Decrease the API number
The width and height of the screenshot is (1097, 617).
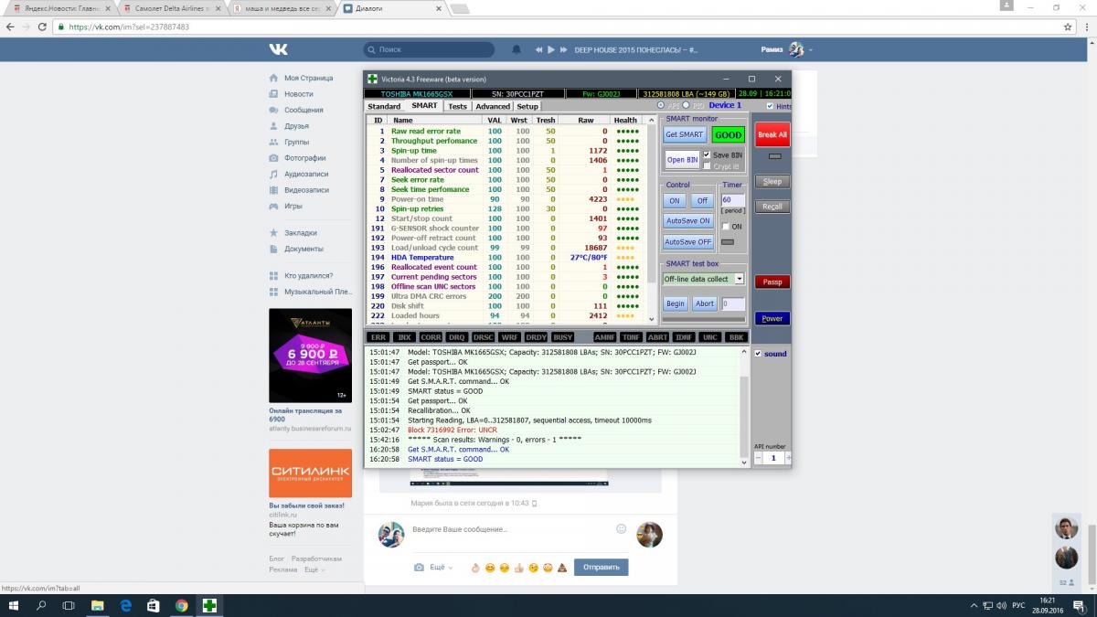coord(758,458)
